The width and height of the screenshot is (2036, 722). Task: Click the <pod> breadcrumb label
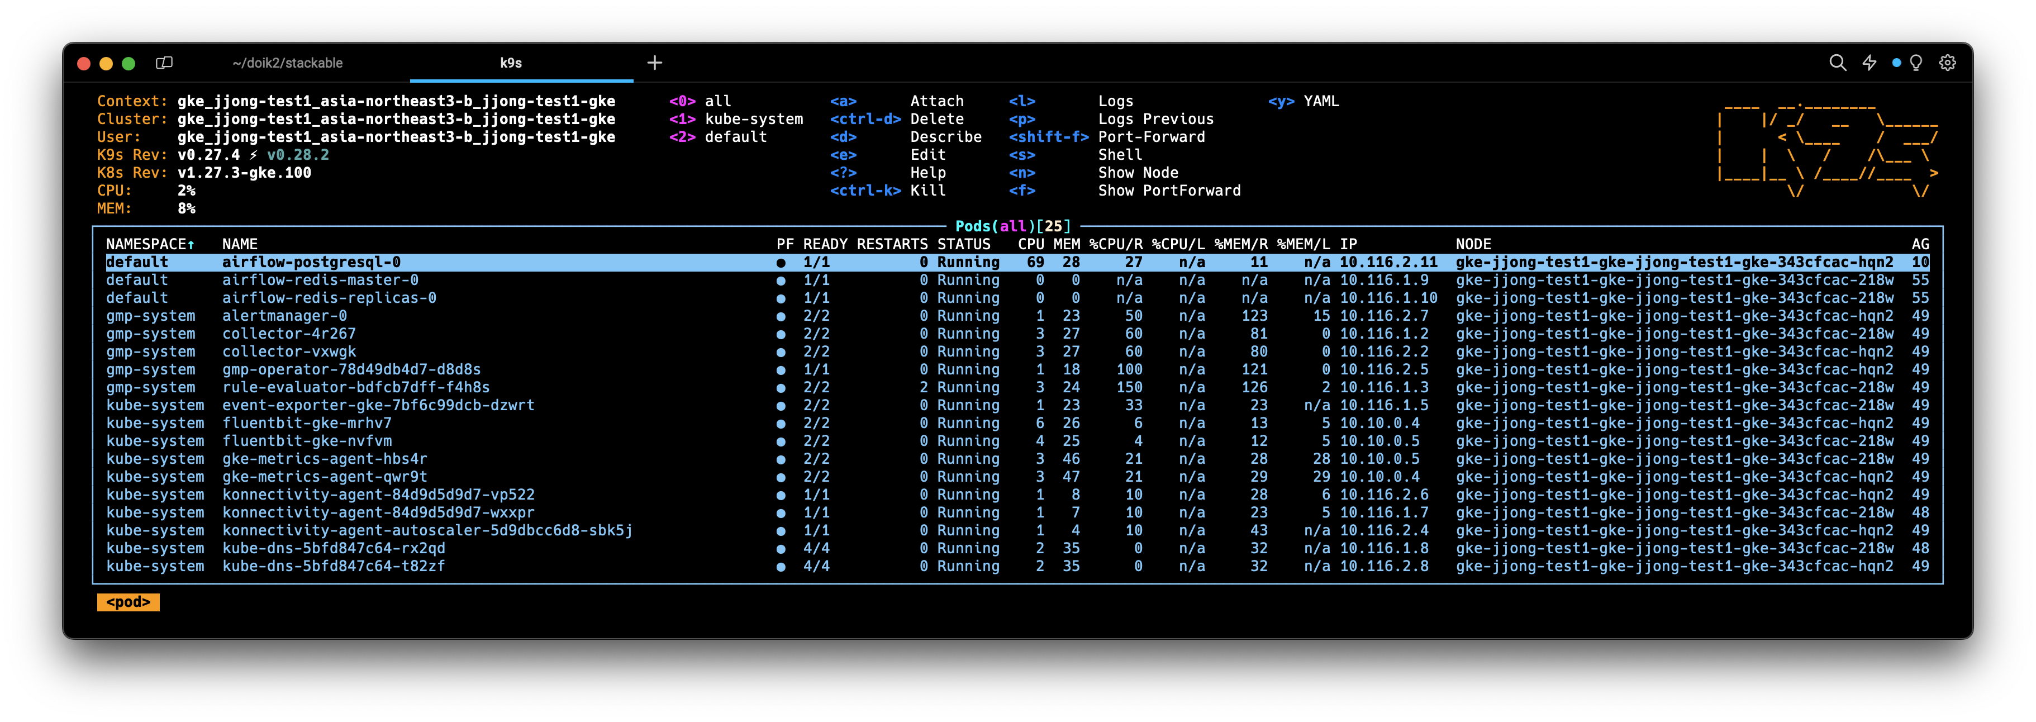128,602
